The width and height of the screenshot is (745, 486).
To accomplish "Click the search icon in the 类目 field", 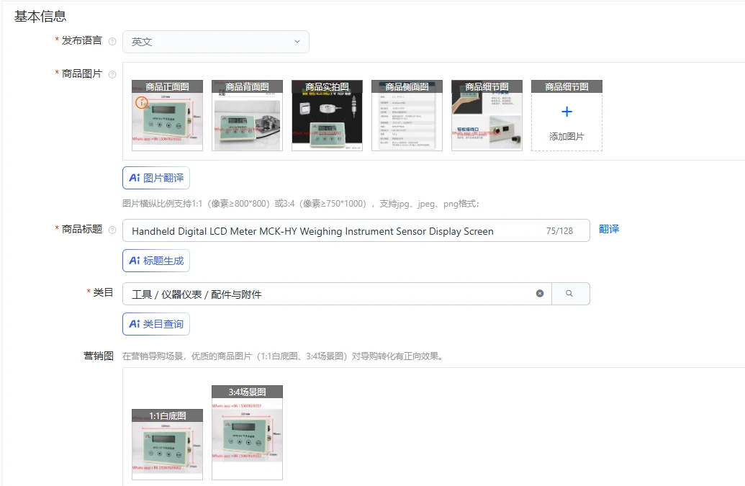I will point(569,294).
